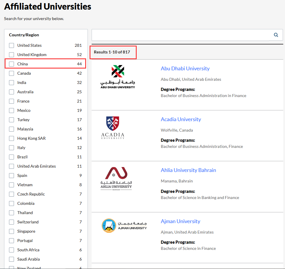Open the Ahlia University Bahrain link

(x=188, y=170)
